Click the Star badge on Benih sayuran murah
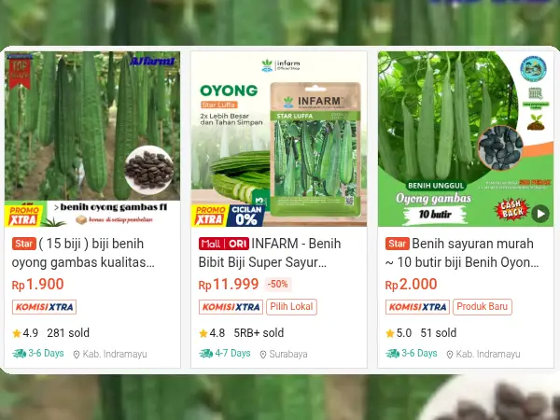The height and width of the screenshot is (420, 560). [398, 244]
